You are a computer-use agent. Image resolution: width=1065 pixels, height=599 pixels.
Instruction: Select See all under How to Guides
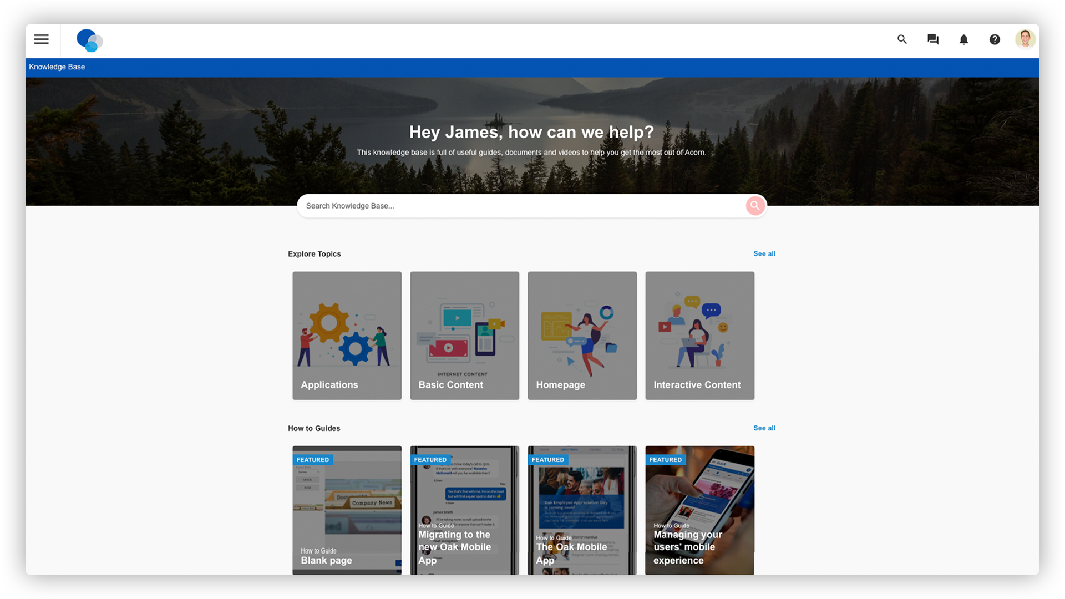click(x=764, y=428)
